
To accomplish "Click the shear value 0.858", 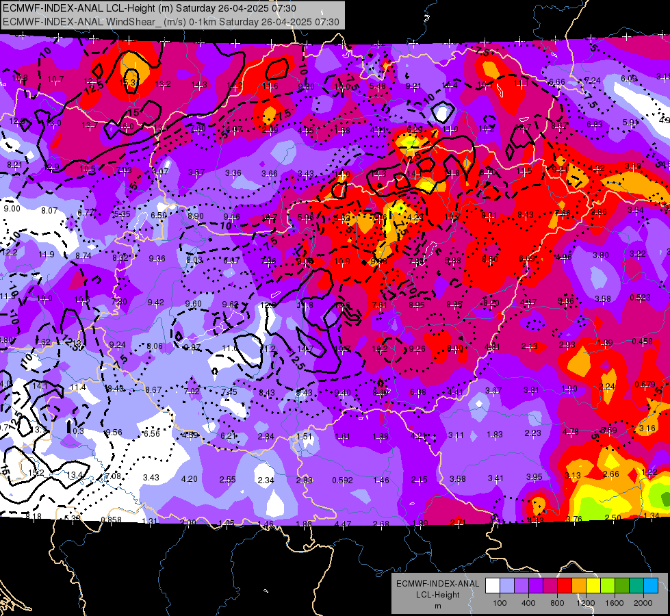I will pos(111,519).
